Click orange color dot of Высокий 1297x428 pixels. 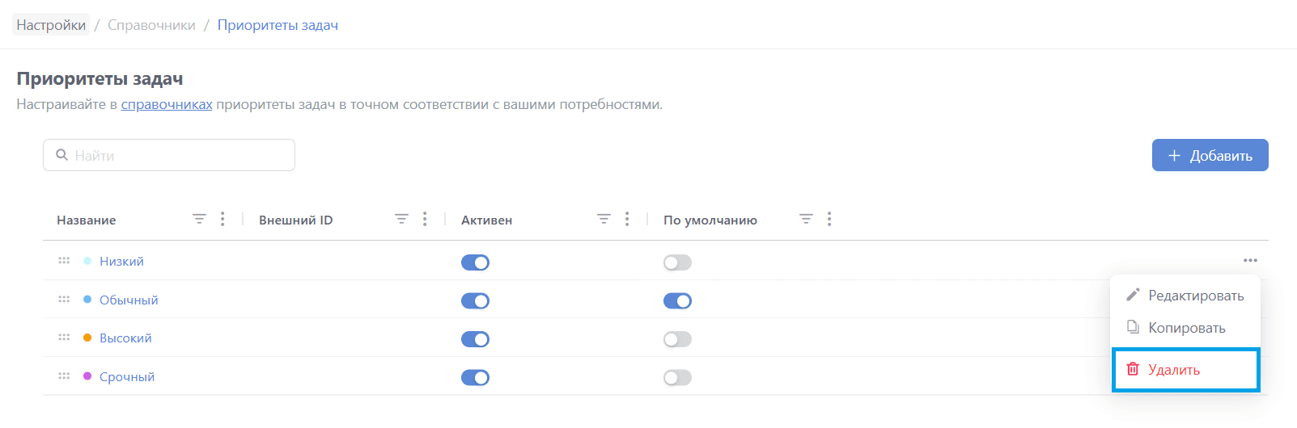(x=87, y=338)
